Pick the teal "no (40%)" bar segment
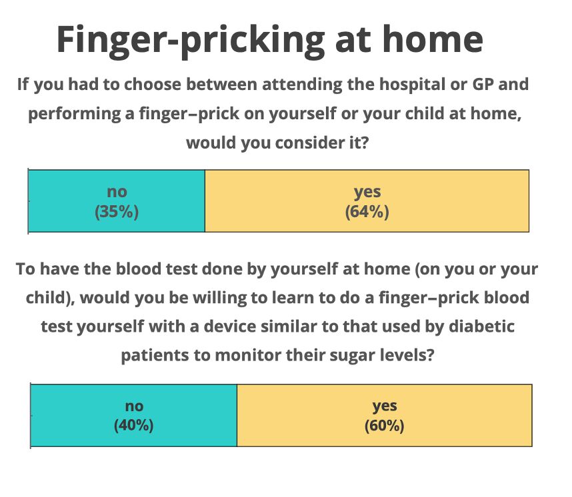The image size is (572, 497). point(133,415)
